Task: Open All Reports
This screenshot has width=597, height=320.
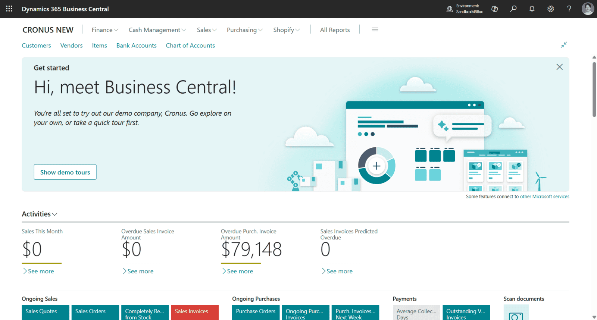Action: click(x=335, y=30)
